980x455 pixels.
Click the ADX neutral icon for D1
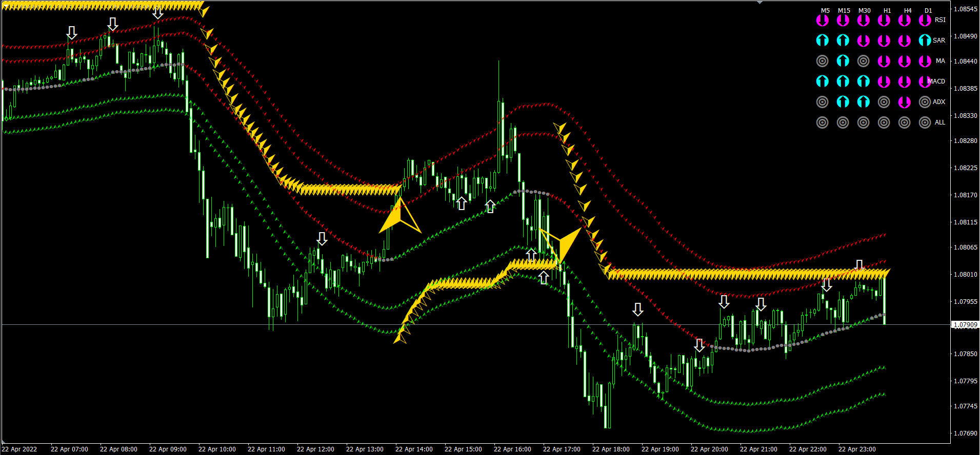coord(925,102)
